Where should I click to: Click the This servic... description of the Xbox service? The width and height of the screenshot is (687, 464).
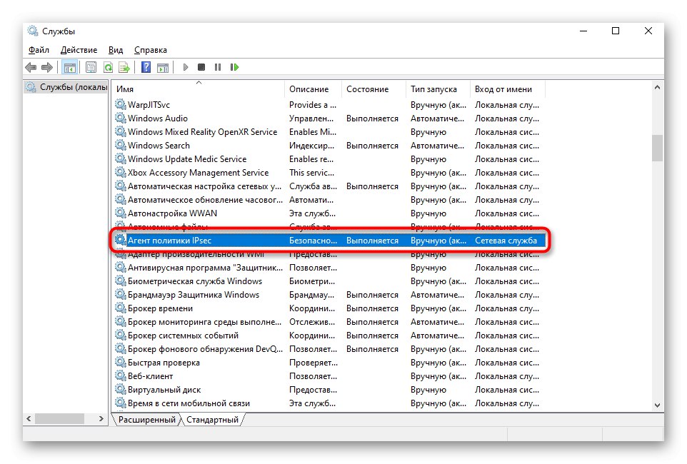[311, 173]
